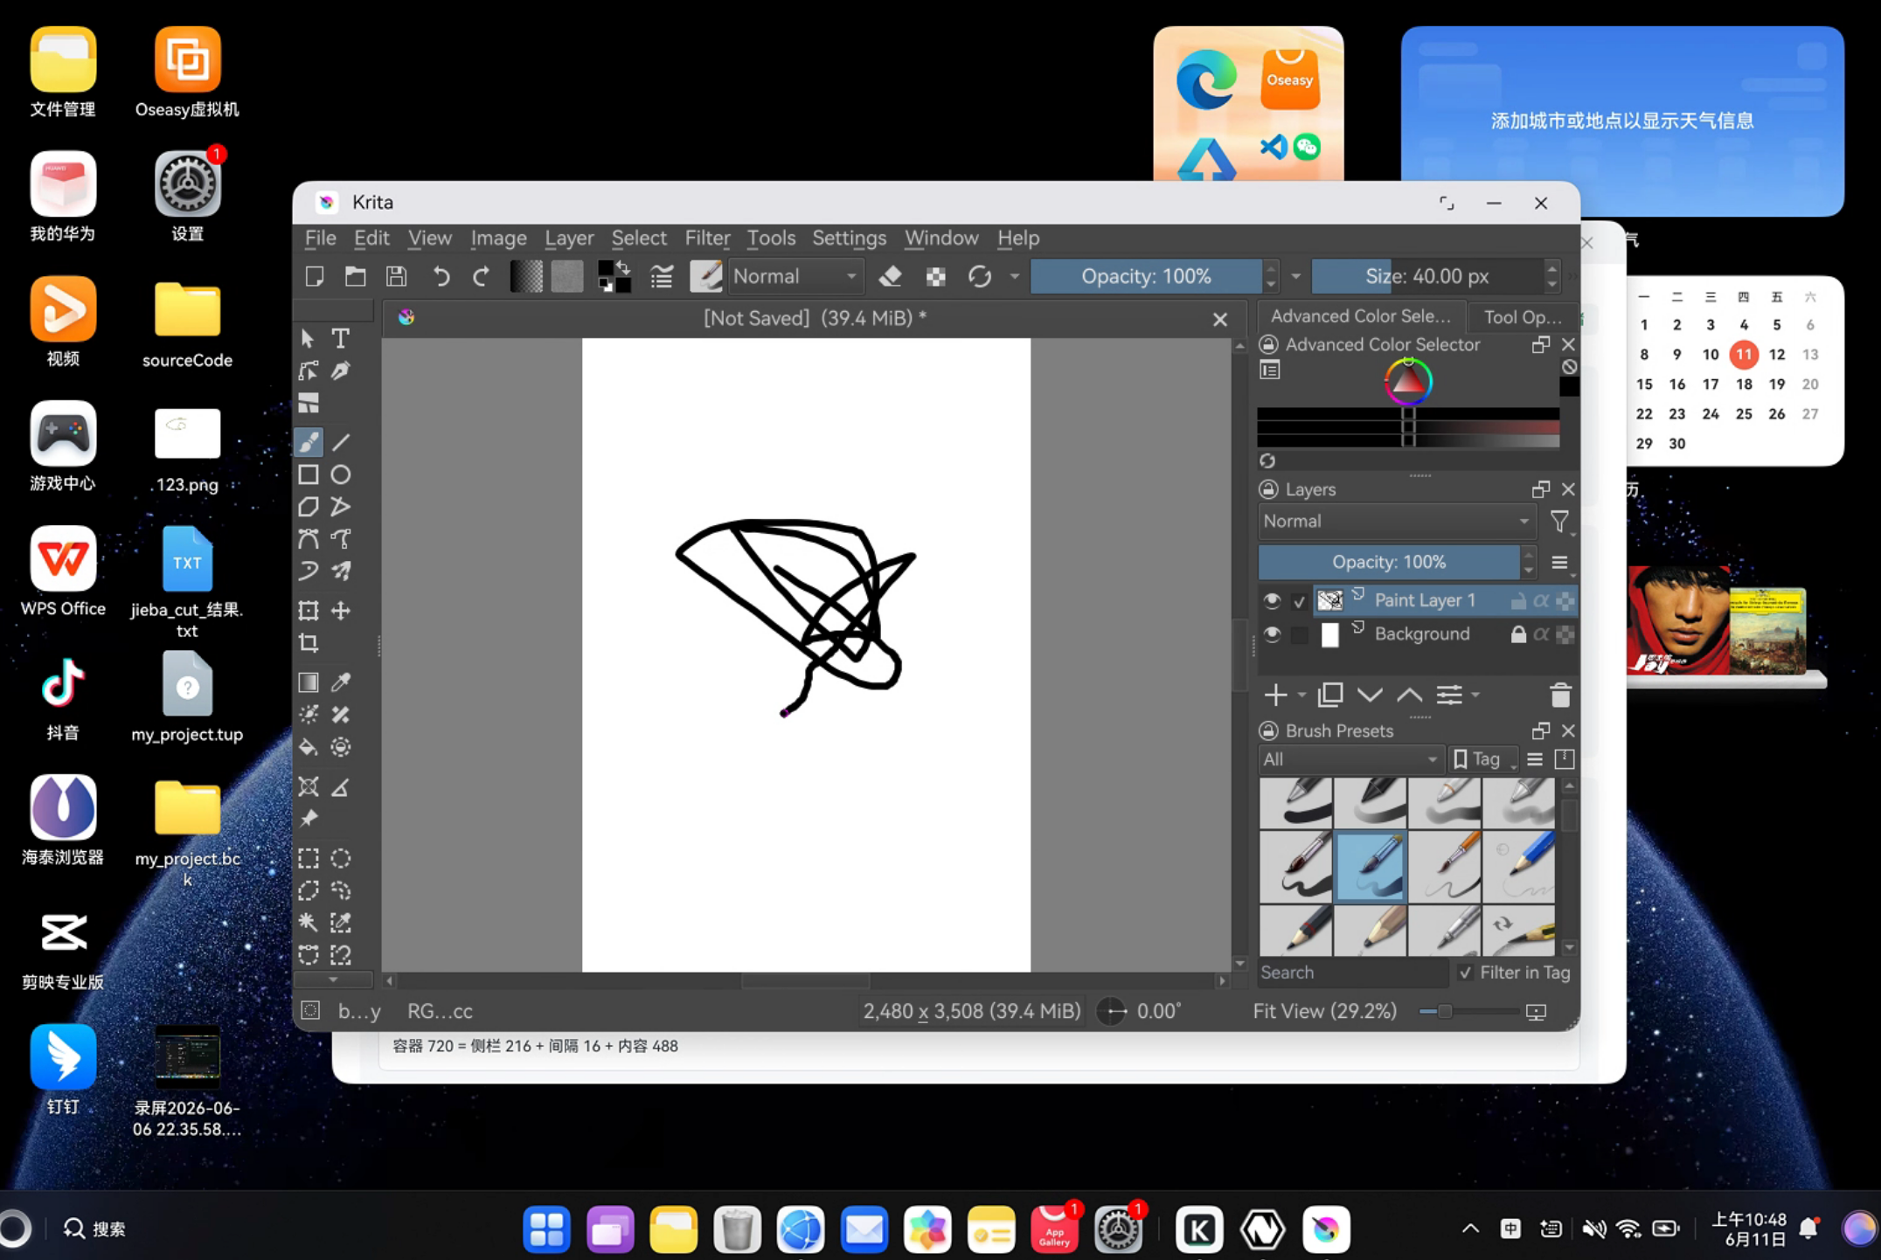1881x1260 pixels.
Task: Switch to the Tool Options tab
Action: (x=1523, y=316)
